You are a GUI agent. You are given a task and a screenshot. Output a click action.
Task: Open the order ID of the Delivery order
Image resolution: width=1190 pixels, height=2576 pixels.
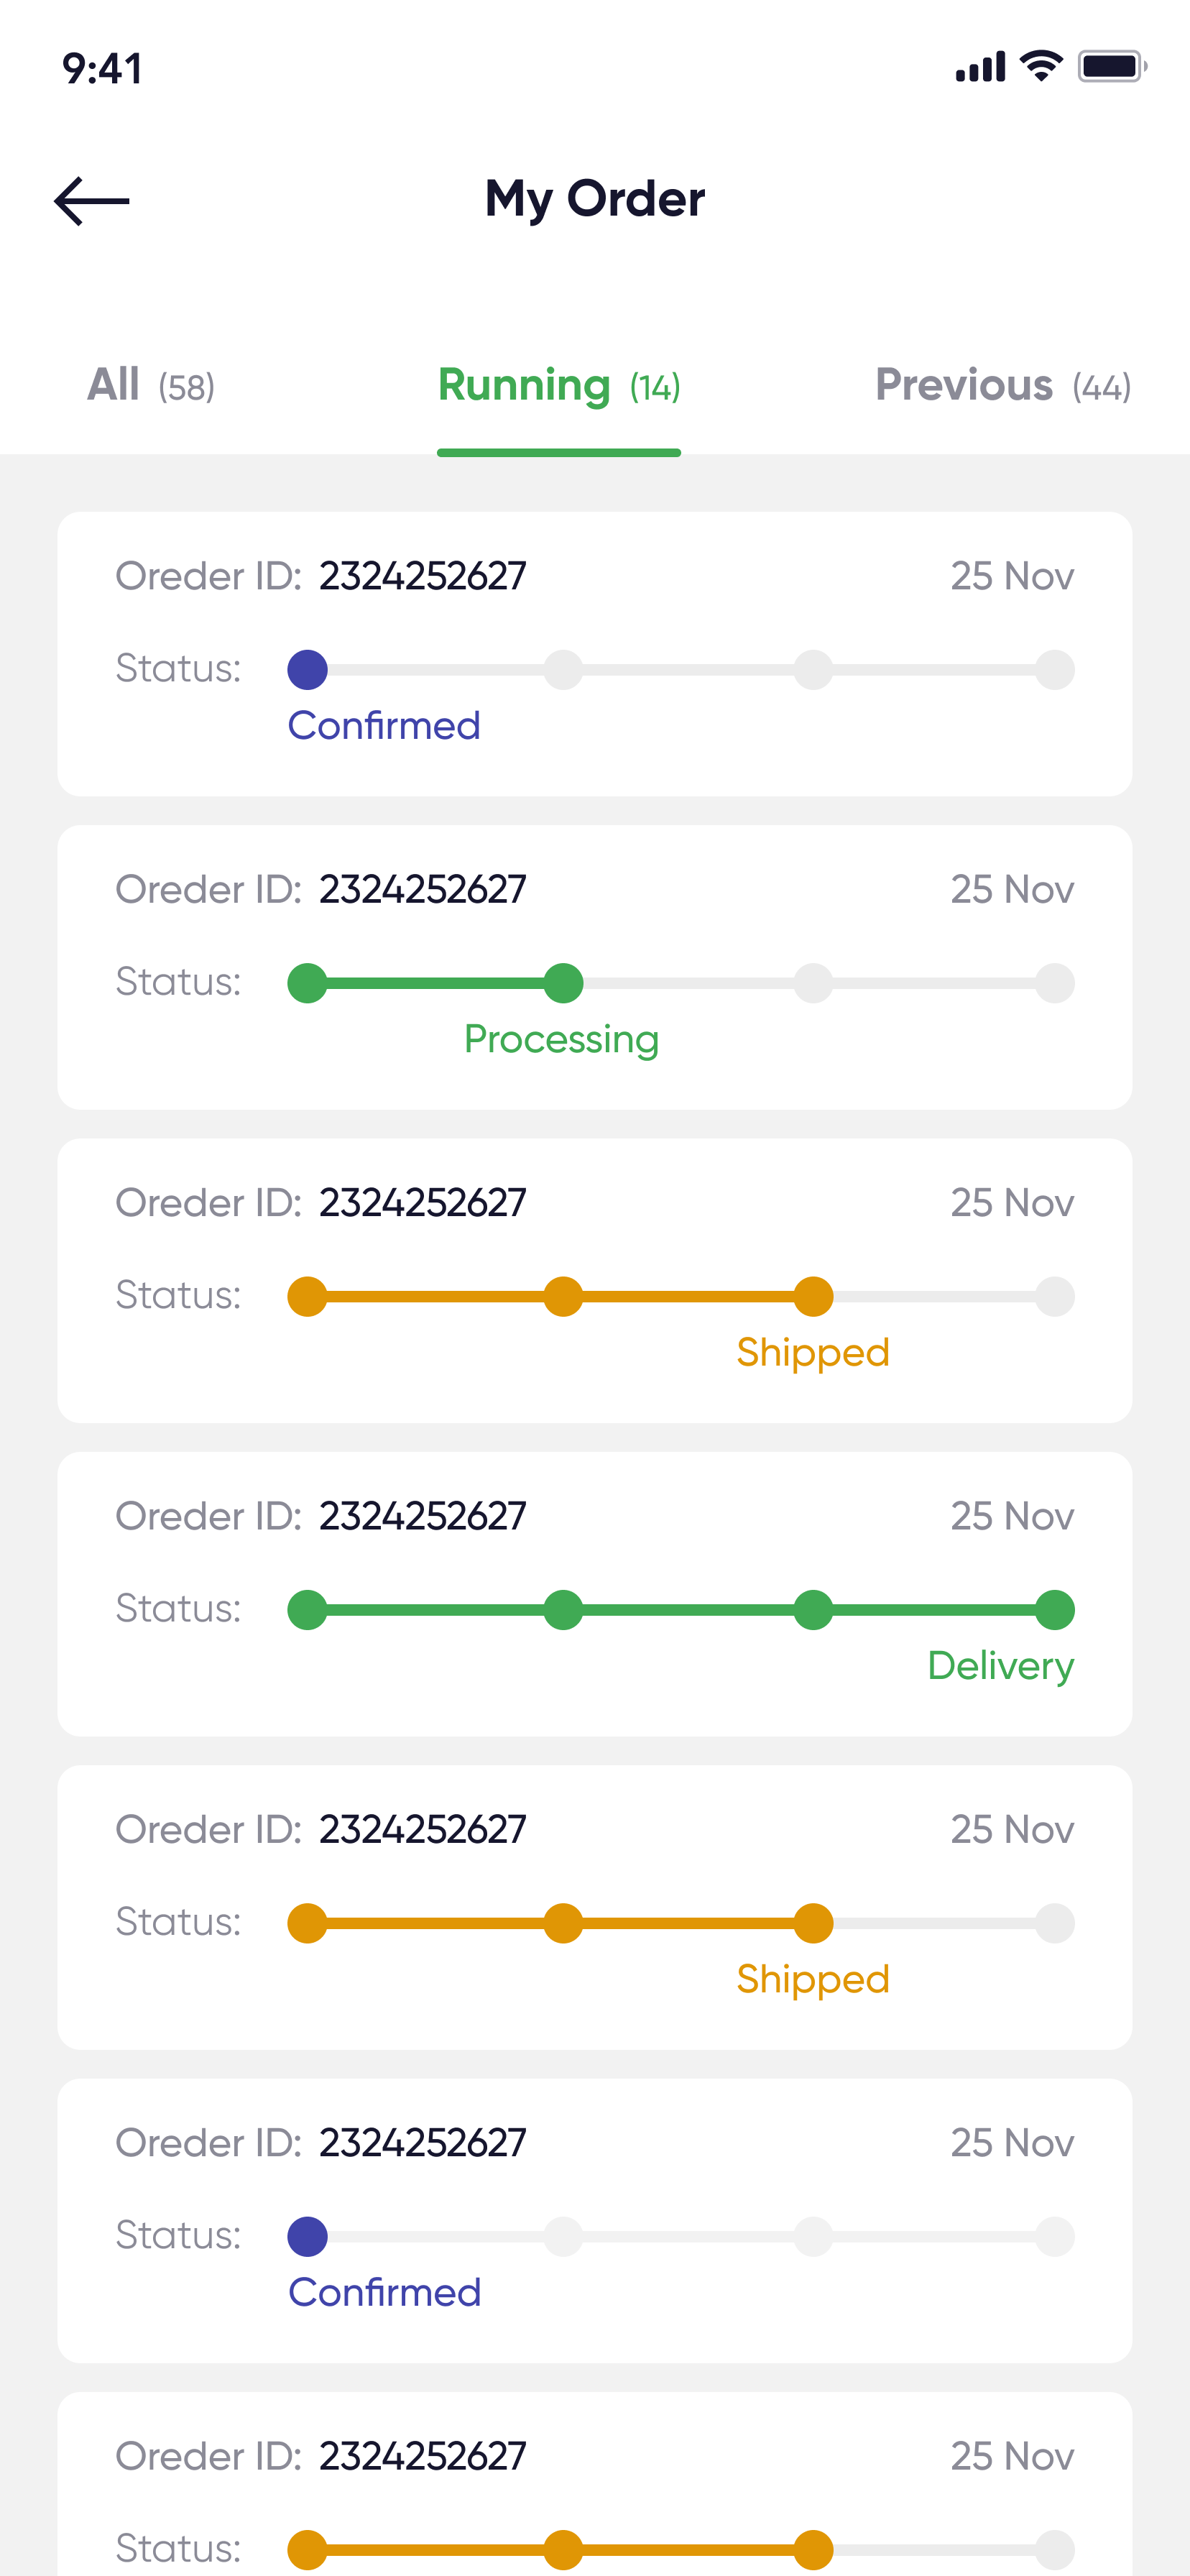pos(422,1516)
